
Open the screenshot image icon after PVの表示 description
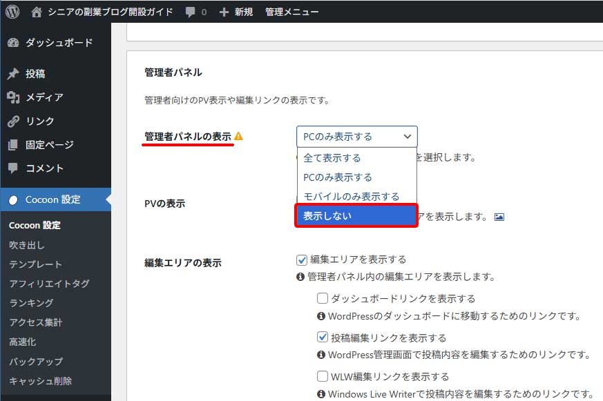point(500,216)
